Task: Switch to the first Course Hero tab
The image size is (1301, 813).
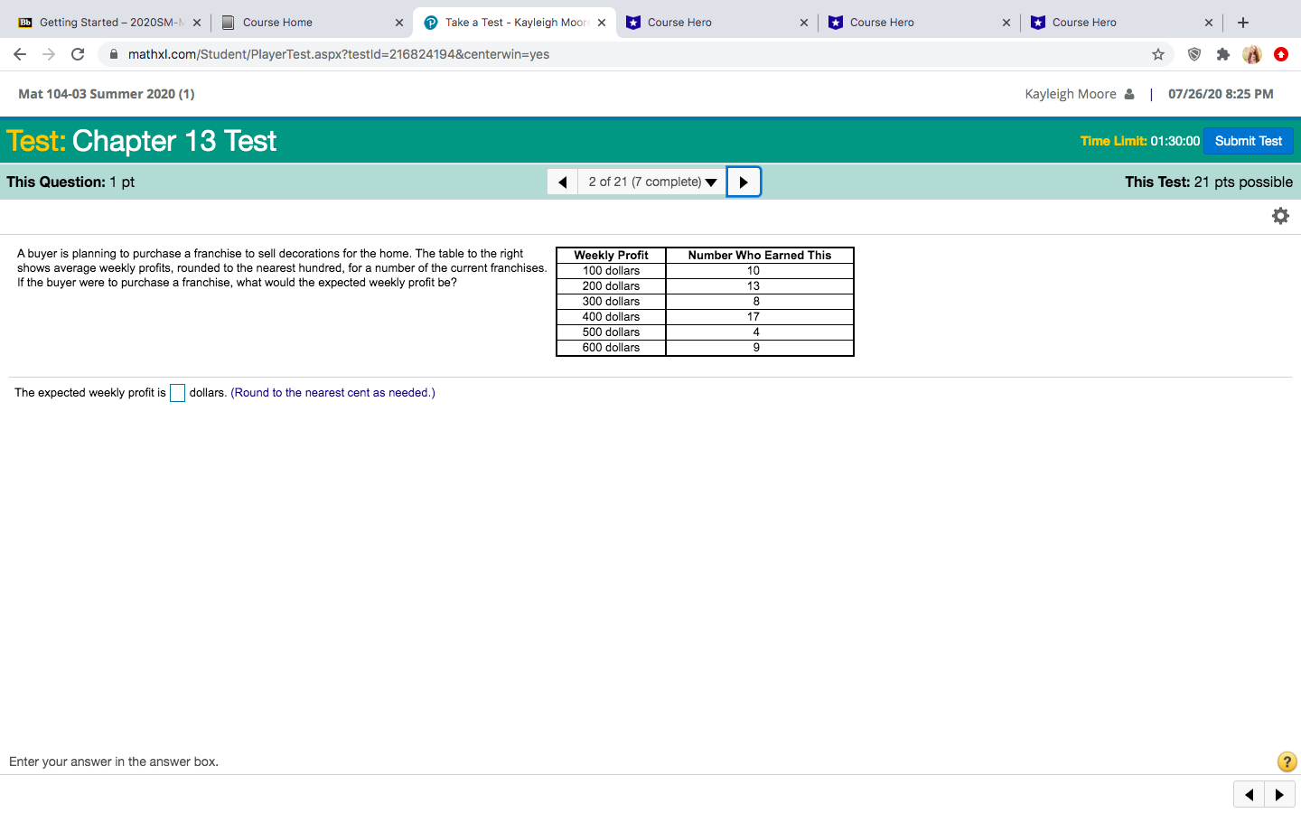Action: pos(717,23)
